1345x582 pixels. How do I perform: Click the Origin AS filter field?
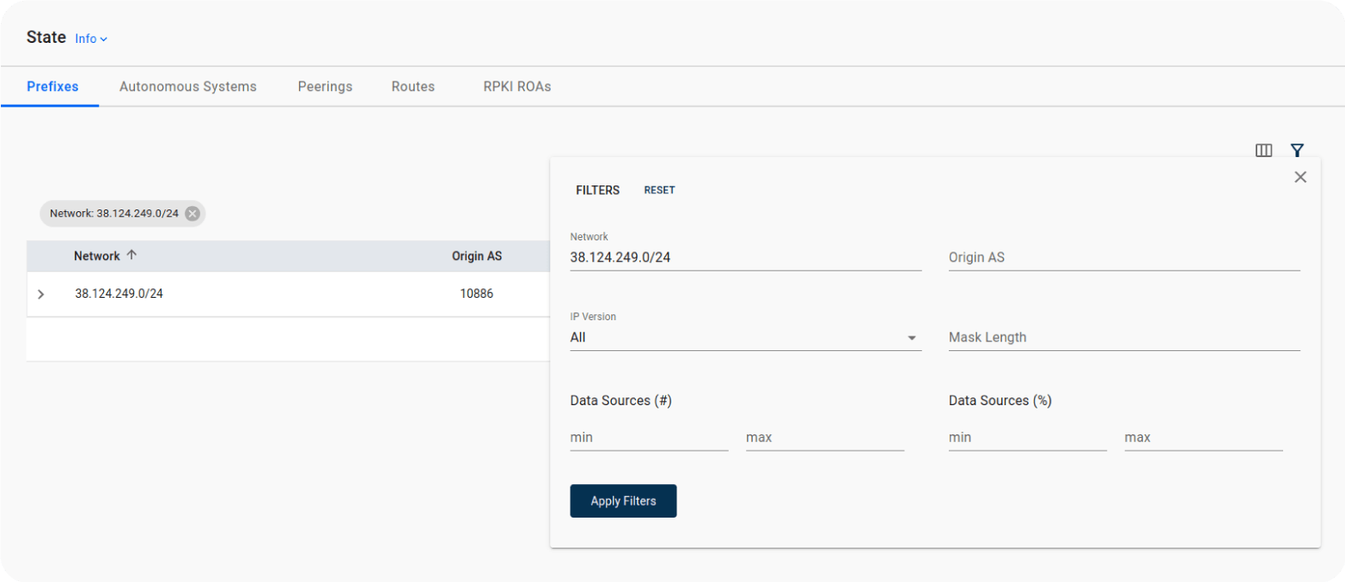pyautogui.click(x=1123, y=258)
